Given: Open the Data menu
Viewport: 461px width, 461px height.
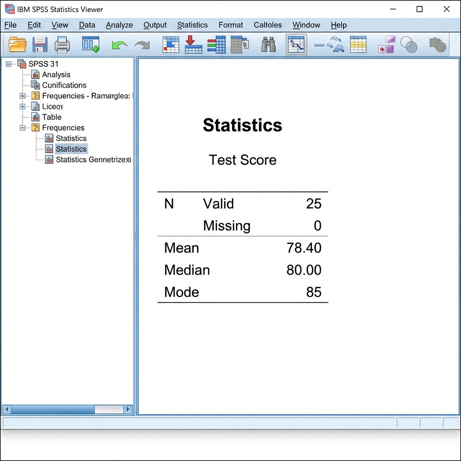Looking at the screenshot, I should 87,25.
